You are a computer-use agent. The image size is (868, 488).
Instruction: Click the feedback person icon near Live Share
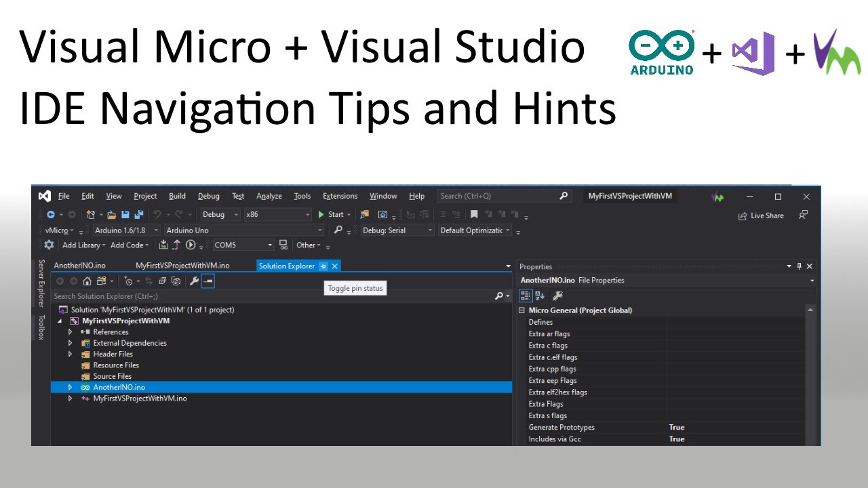pos(803,215)
